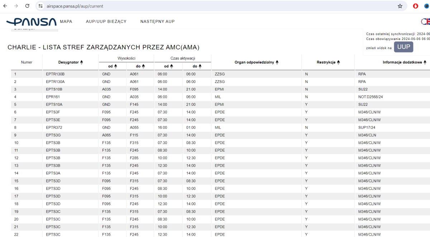Click row number 22 cell

click(16, 234)
